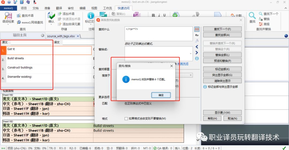
Task: Switch to the 项目主页 tab
Action: pos(20,35)
